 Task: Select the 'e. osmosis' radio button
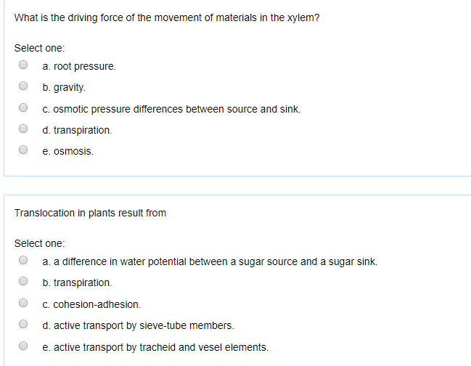23,152
